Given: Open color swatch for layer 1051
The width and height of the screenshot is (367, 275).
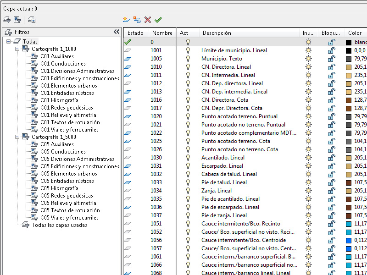Looking at the screenshot, I should pos(349,224).
